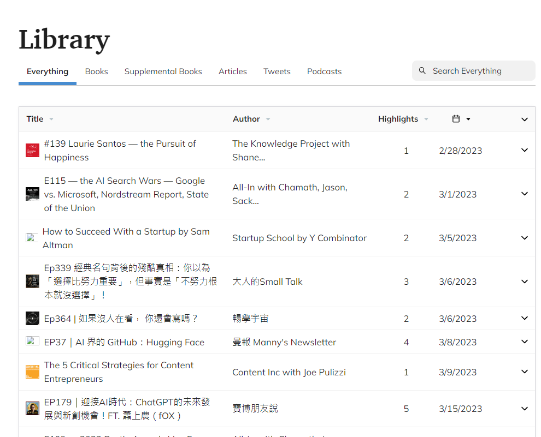Open the Highlights column sort dropdown
Image resolution: width=541 pixels, height=437 pixels.
click(426, 119)
